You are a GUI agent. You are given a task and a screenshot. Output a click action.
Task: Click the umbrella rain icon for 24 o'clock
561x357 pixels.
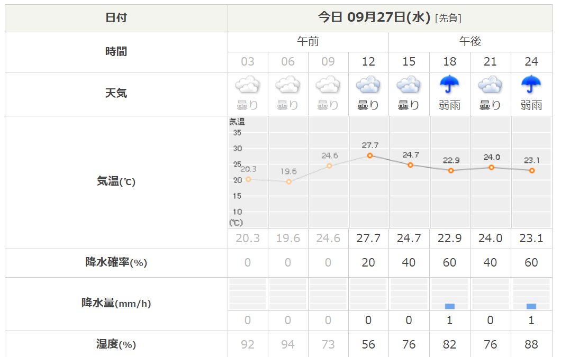click(x=531, y=85)
